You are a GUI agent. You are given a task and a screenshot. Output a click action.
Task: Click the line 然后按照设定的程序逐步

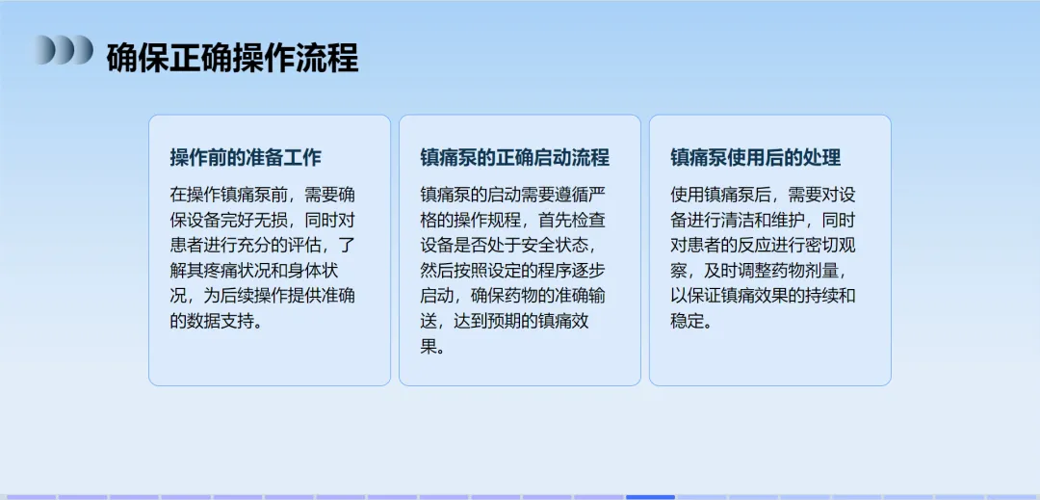click(x=512, y=271)
